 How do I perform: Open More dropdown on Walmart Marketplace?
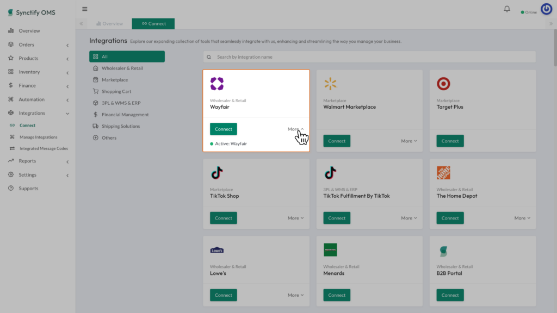409,141
